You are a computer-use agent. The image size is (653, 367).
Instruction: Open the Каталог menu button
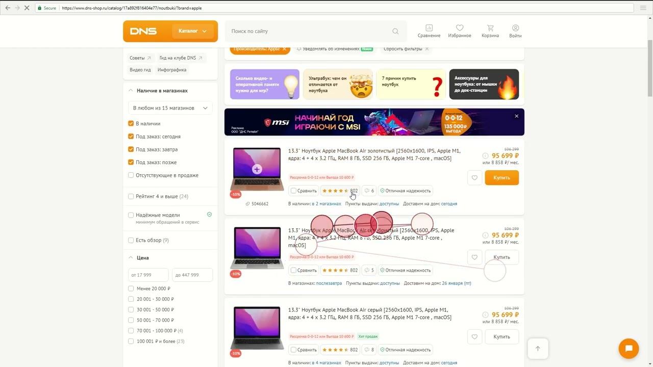click(x=192, y=31)
